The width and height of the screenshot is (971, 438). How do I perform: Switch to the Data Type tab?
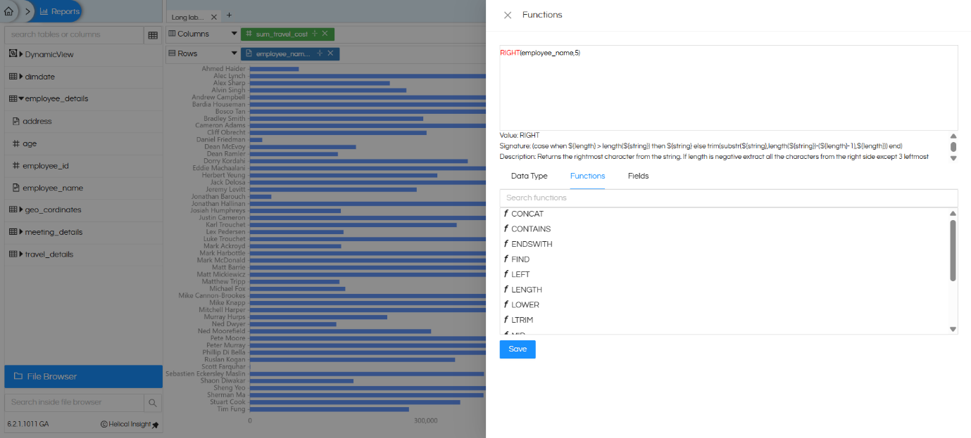(529, 176)
